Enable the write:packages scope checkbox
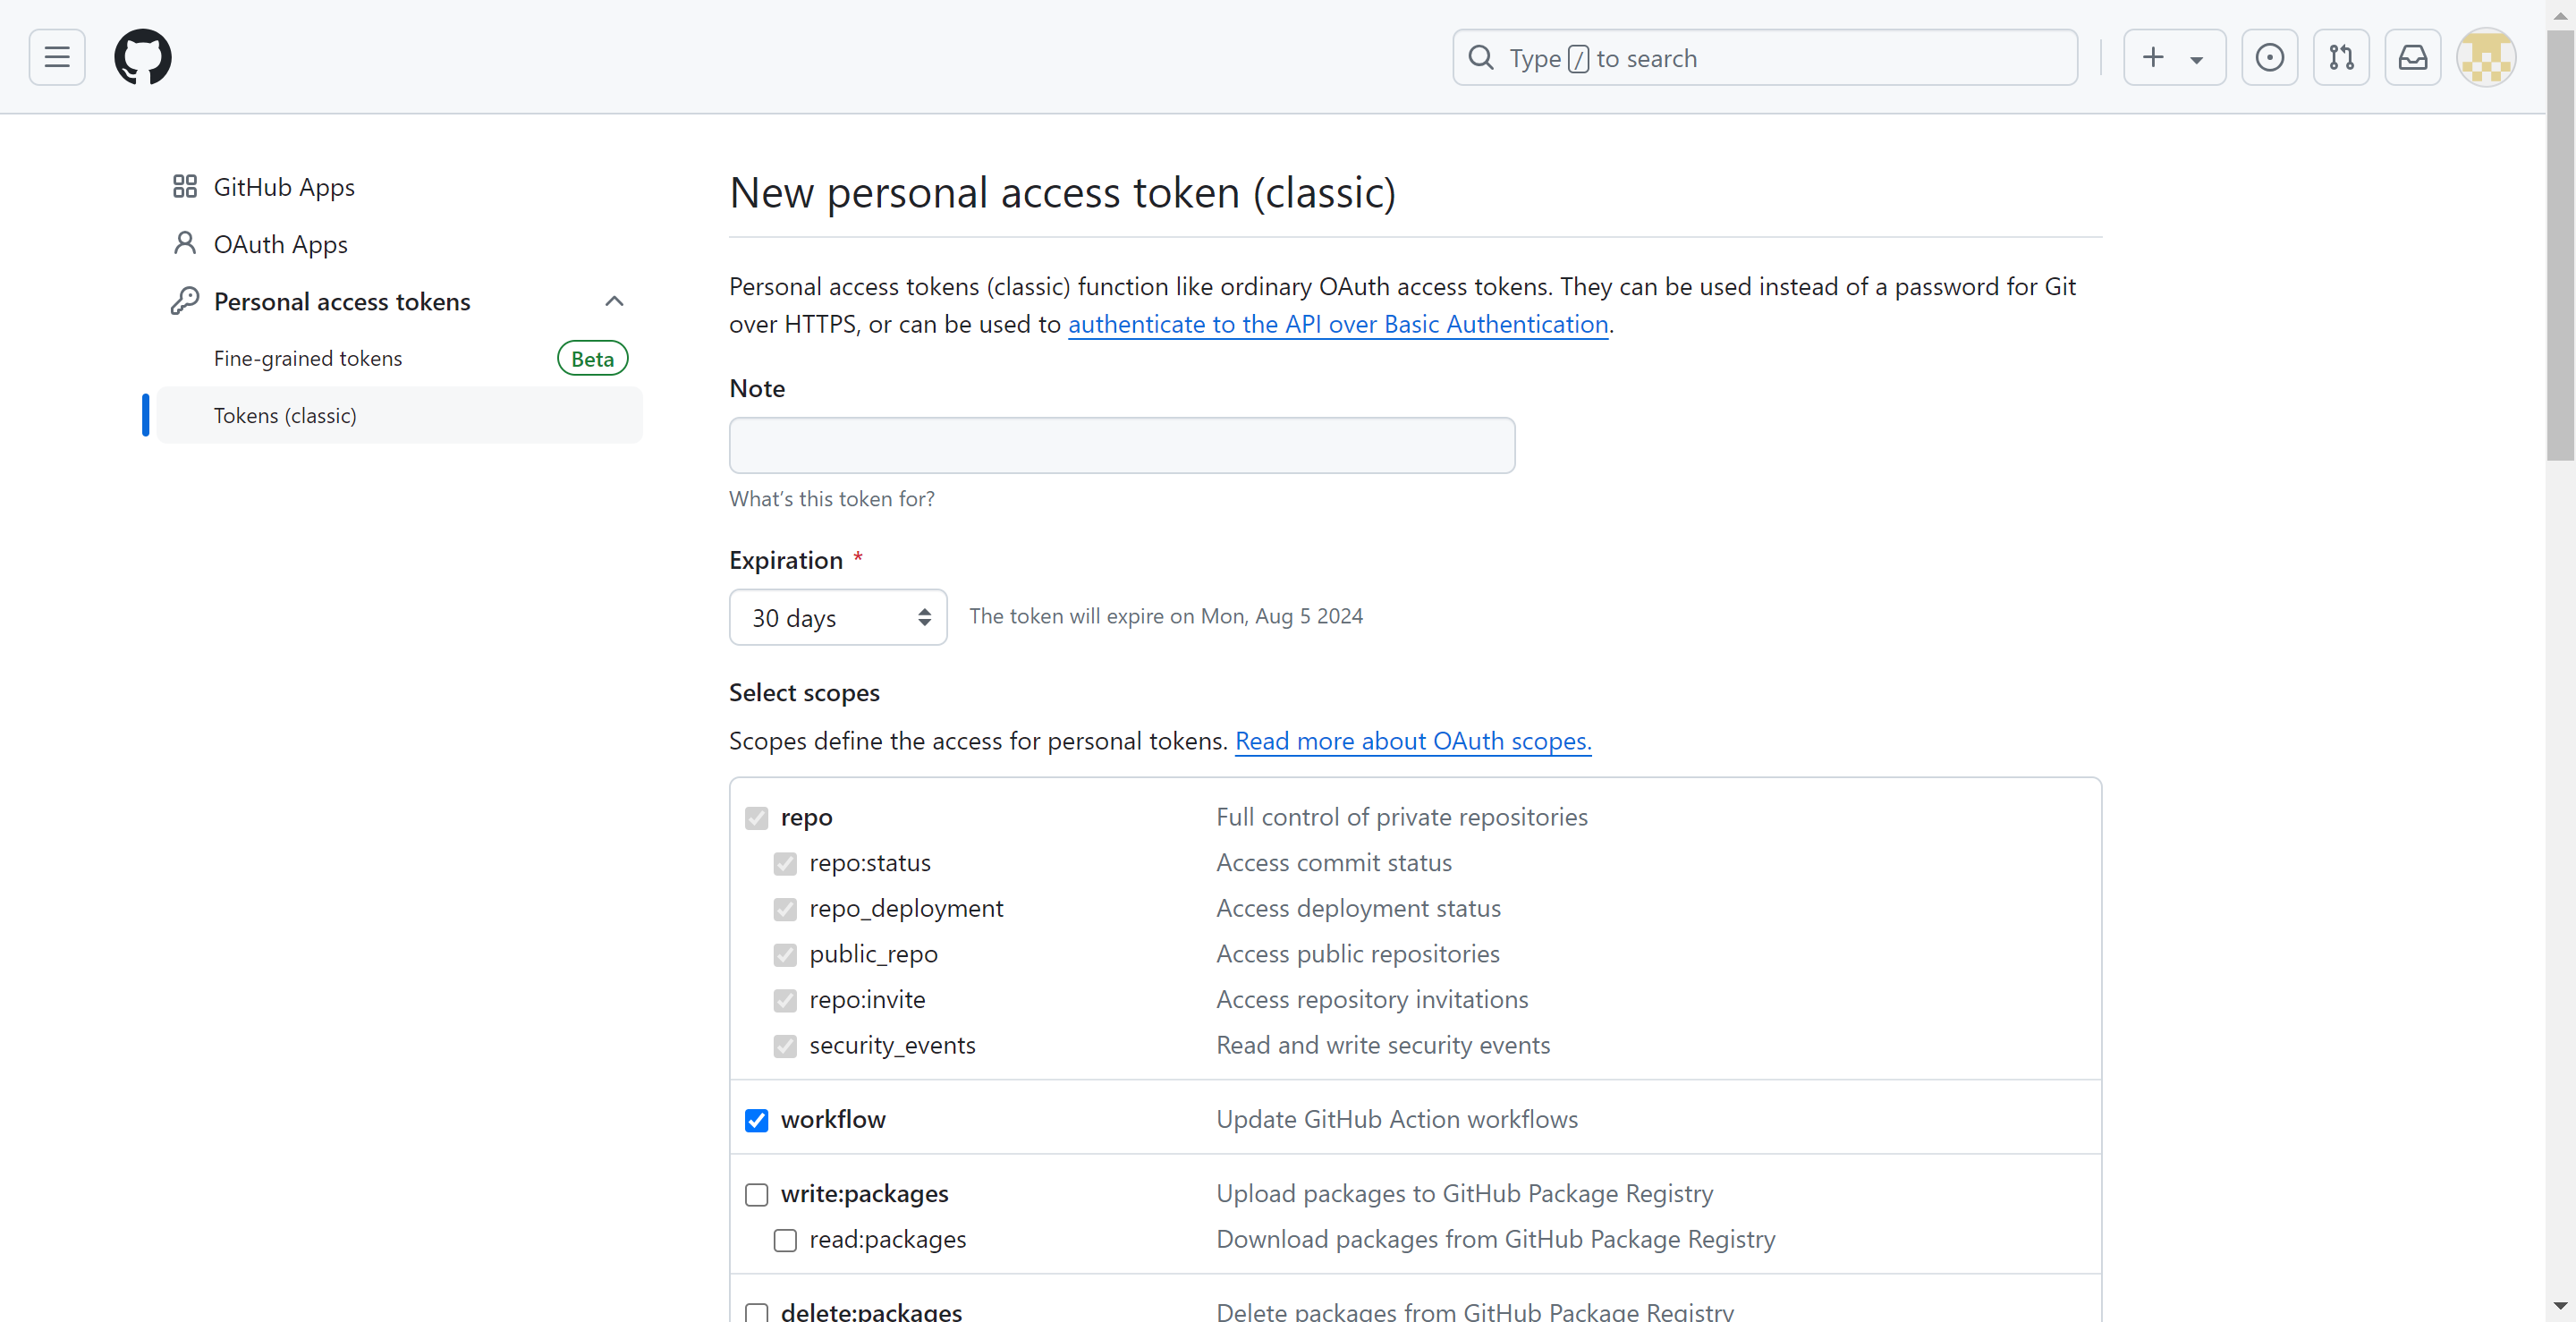 (756, 1194)
